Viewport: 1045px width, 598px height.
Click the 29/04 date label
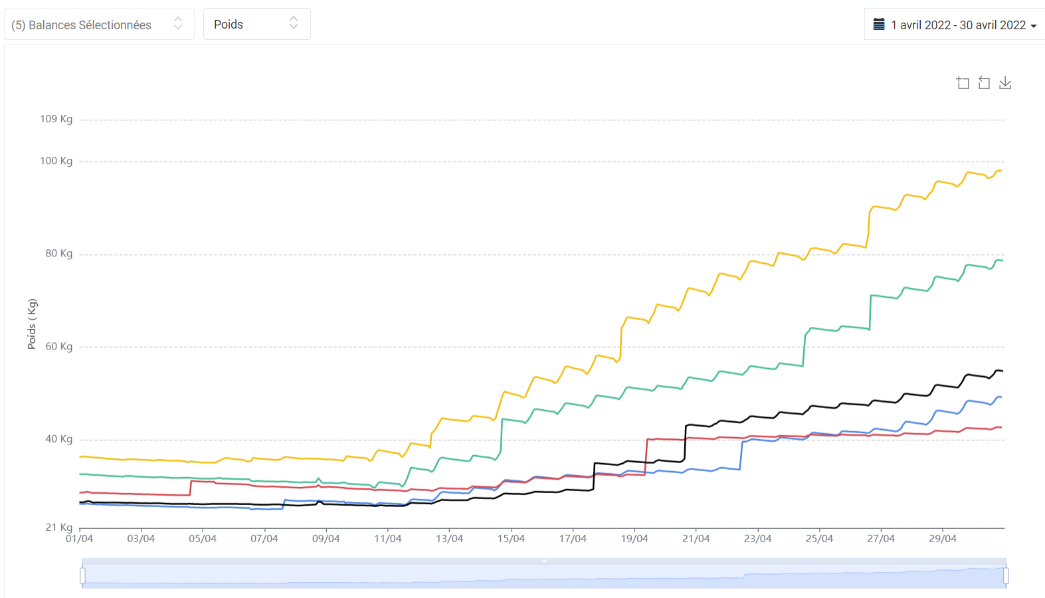click(943, 538)
